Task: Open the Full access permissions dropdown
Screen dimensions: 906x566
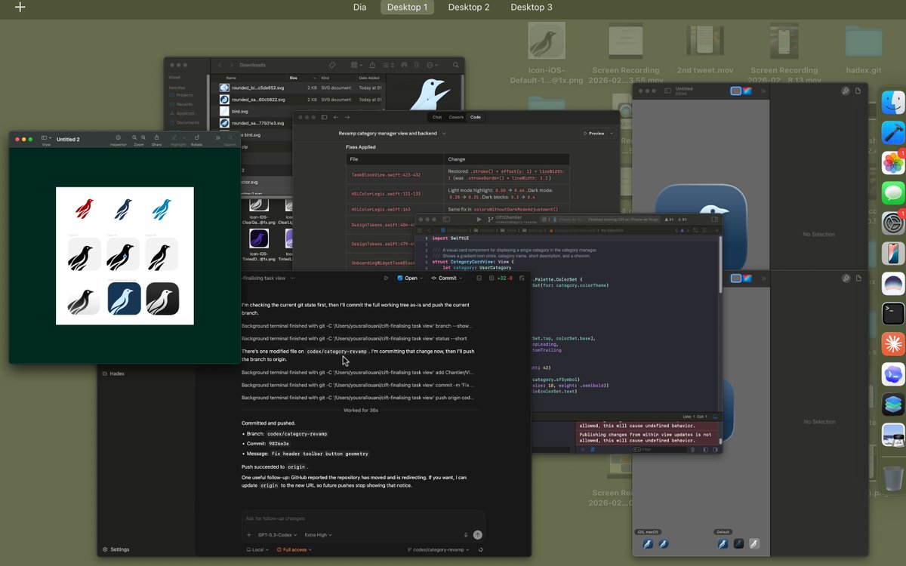Action: tap(294, 549)
